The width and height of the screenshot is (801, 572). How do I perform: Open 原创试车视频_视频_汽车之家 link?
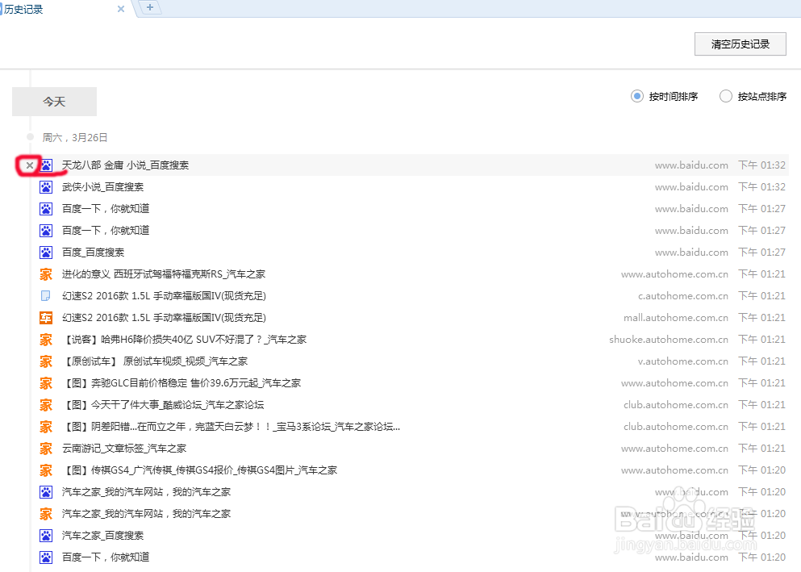point(155,361)
